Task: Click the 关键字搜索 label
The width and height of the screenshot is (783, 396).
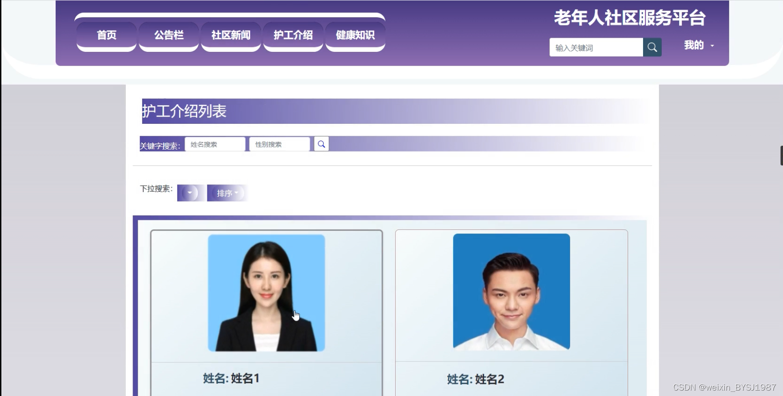Action: (x=160, y=146)
